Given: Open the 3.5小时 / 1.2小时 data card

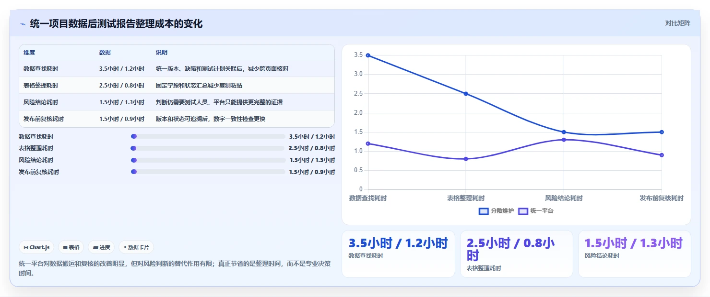Looking at the screenshot, I should (x=398, y=254).
